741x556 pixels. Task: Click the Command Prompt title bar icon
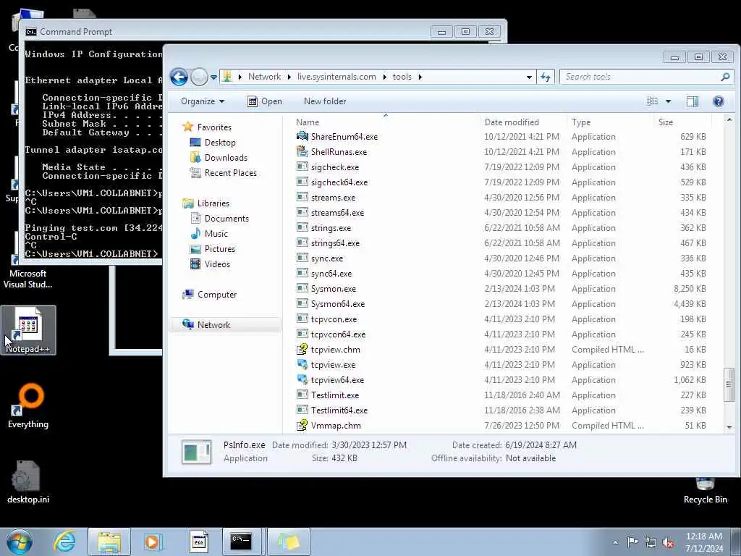[x=30, y=32]
